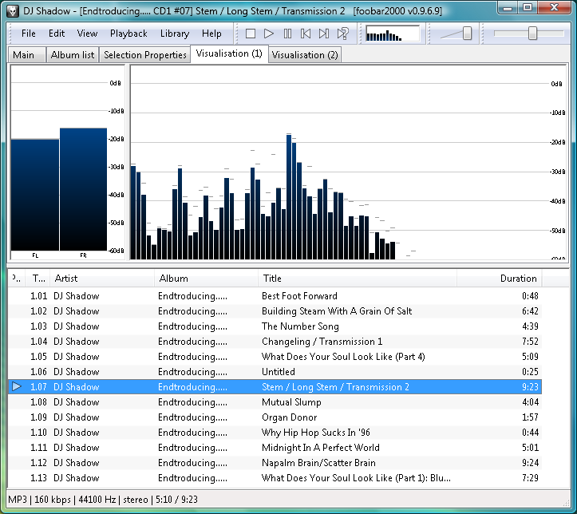Select Midnight In A Perfect World
The image size is (577, 514).
[x=275, y=448]
